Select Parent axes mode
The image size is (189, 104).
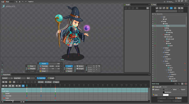pos(69,69)
